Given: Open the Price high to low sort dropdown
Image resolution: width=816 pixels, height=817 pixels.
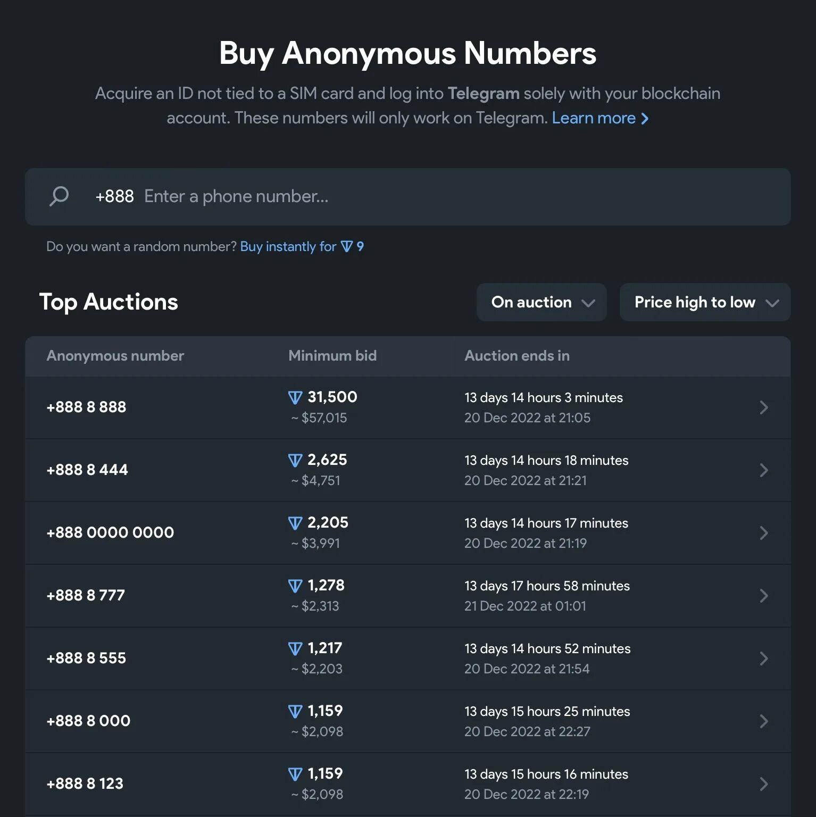Looking at the screenshot, I should point(705,302).
